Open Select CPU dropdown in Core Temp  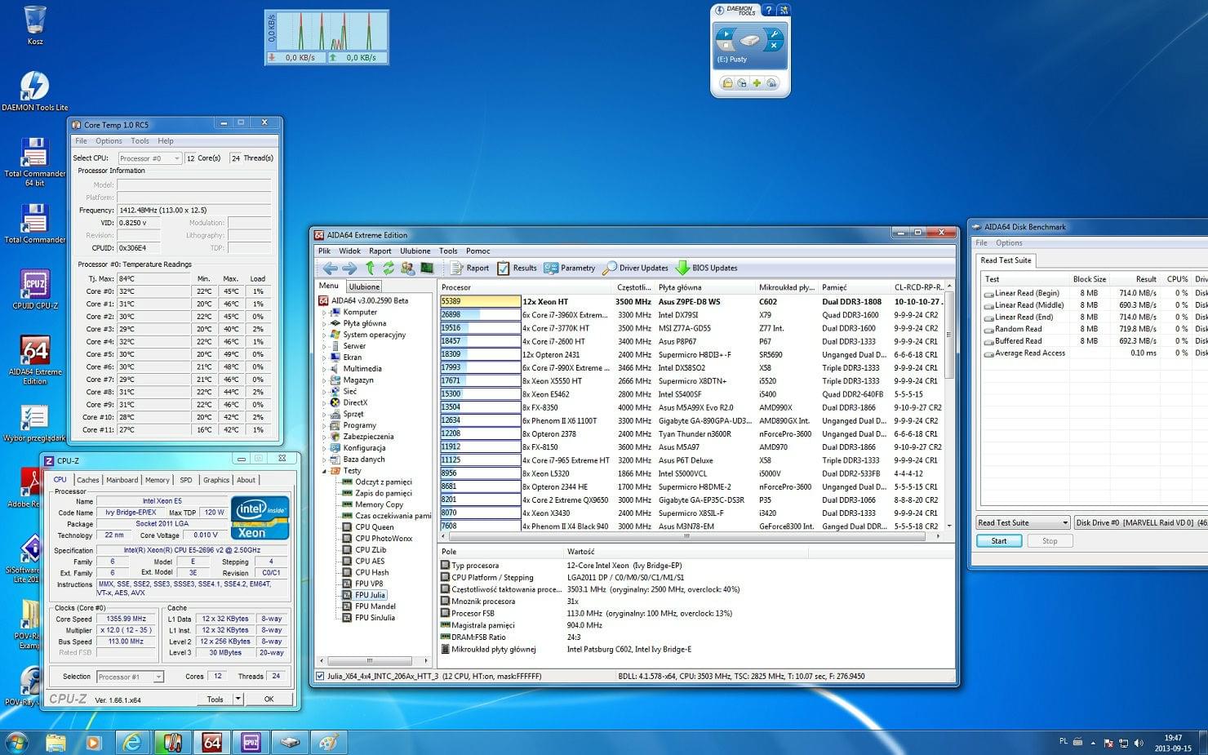(149, 158)
